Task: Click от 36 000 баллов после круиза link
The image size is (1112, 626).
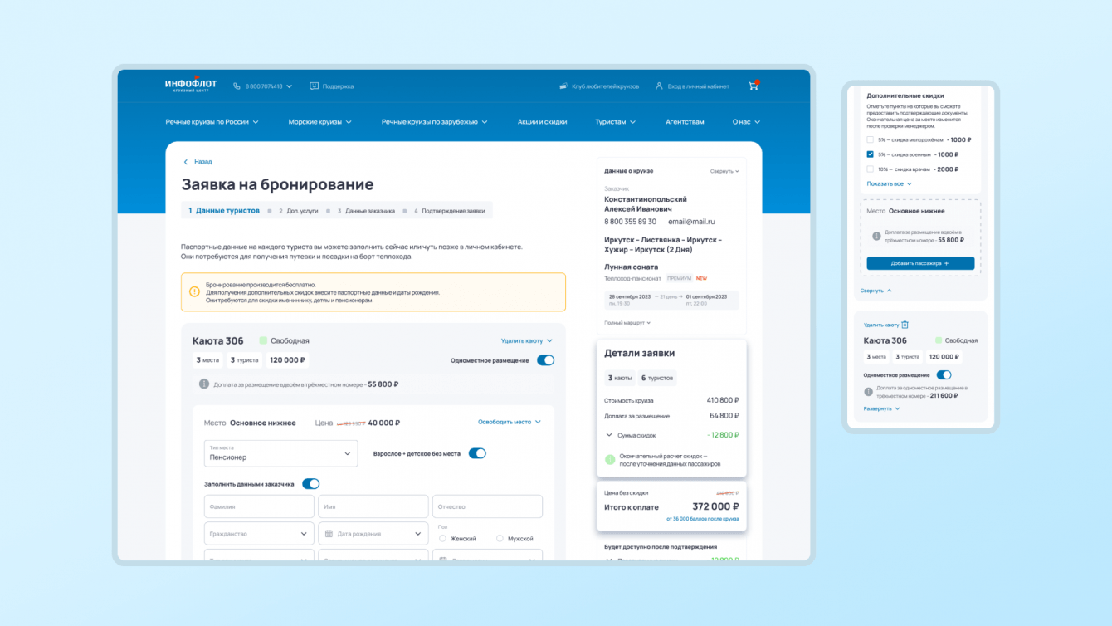Action: tap(702, 519)
